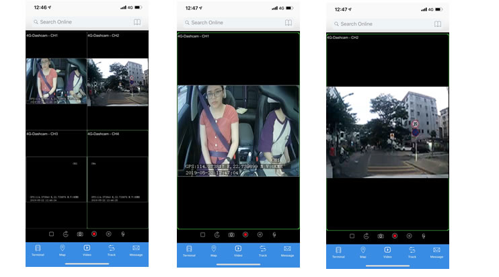Toggle the red record button on the four-channel grid screen
The image size is (499, 277).
(94, 234)
